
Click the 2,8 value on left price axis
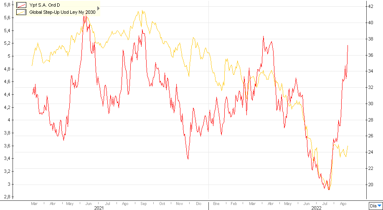pyautogui.click(x=7, y=197)
